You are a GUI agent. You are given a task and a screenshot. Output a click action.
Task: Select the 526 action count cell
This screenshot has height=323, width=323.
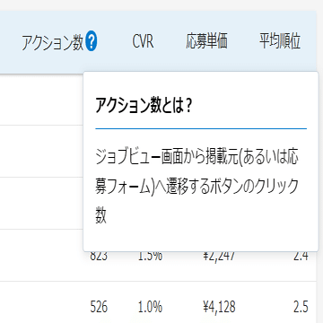(x=99, y=307)
